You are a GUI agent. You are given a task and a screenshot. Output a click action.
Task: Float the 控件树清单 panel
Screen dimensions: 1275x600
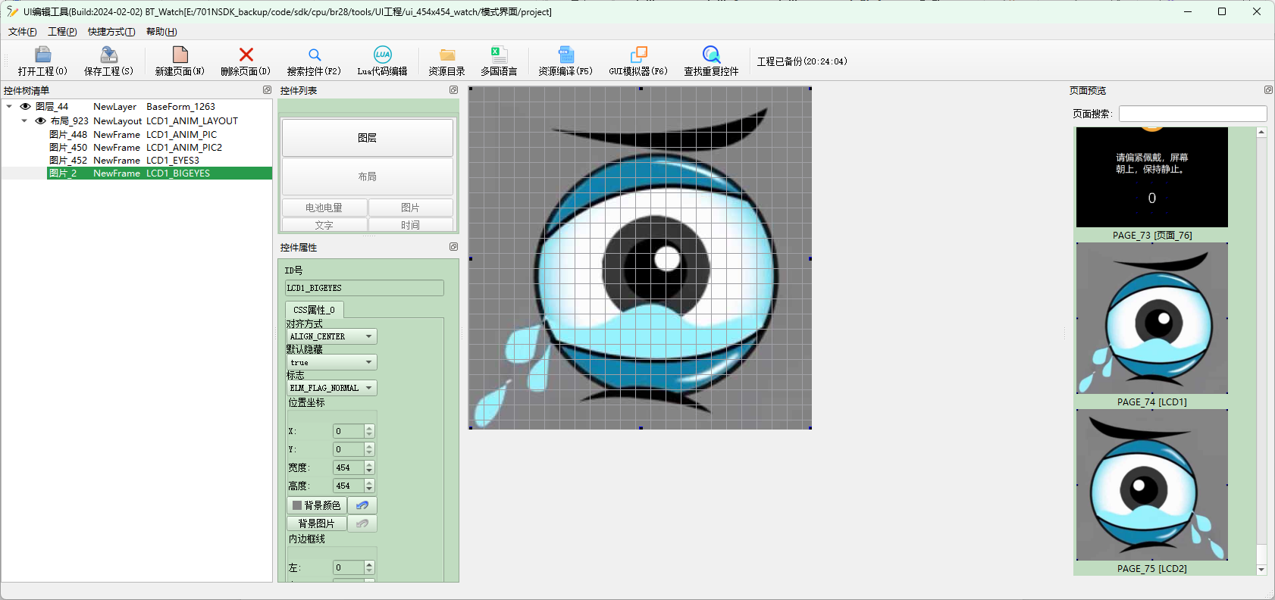(x=267, y=90)
